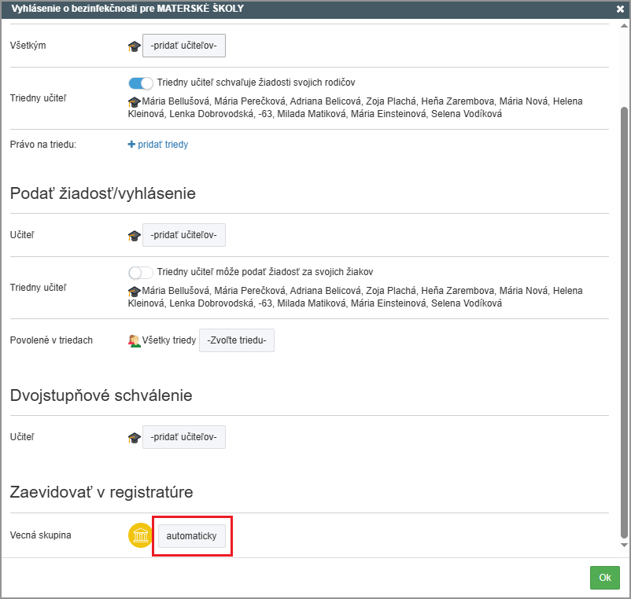Open the -Zvoľte triedu- class dropdown
The image size is (631, 599).
tap(237, 341)
